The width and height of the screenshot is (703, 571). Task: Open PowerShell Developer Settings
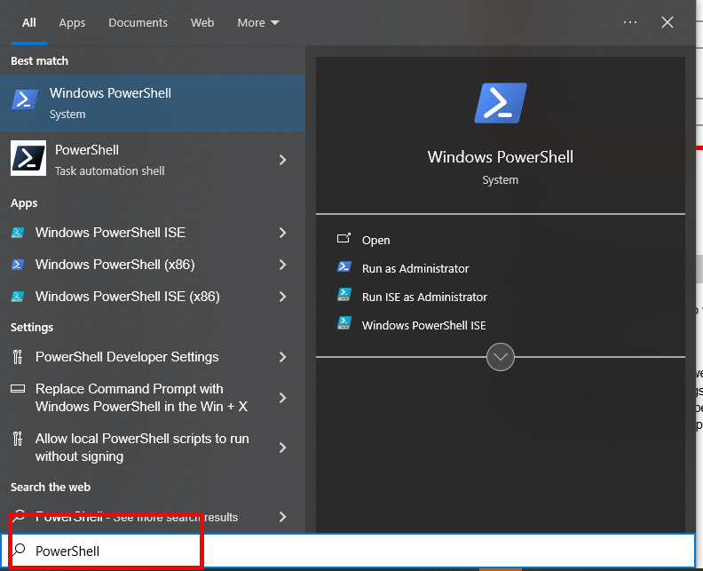coord(153,357)
